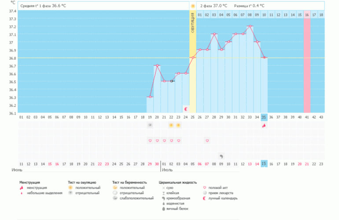Click the Средняя t° 1 фаза 36.6 °C header
This screenshot has width=339, height=220.
[43, 6]
